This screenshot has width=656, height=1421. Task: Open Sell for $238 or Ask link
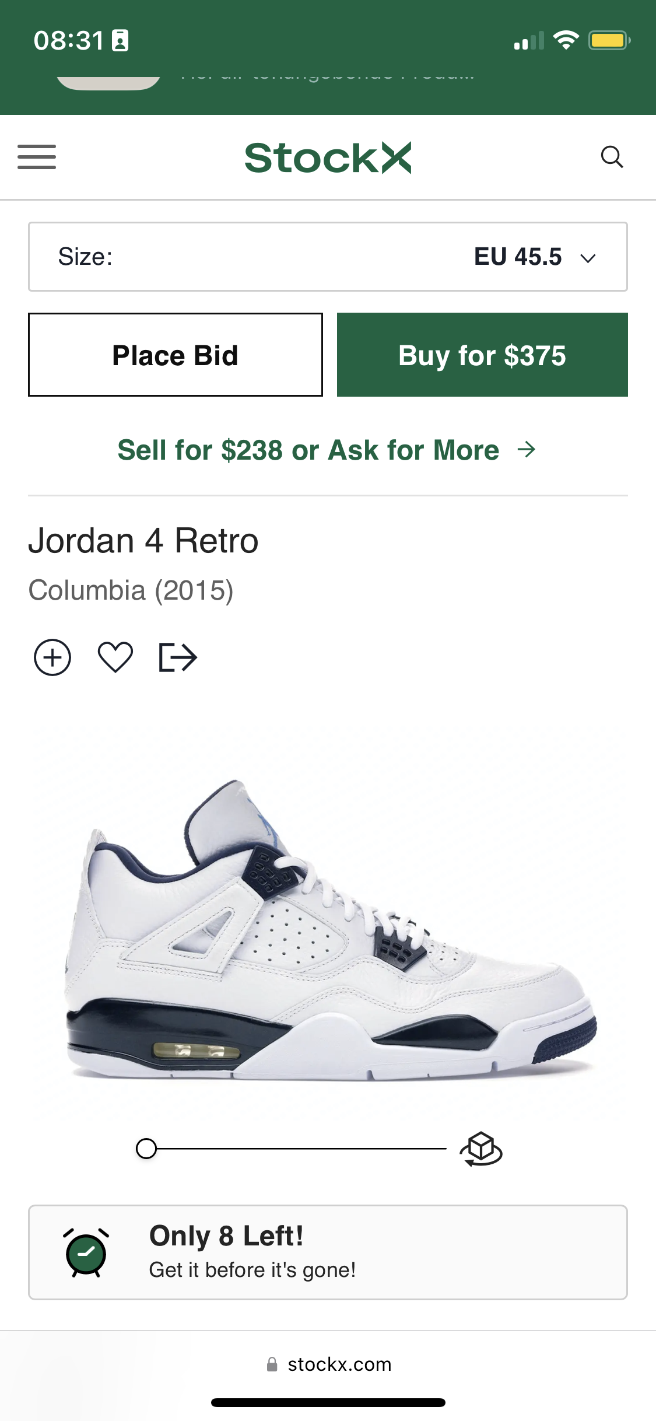click(308, 450)
